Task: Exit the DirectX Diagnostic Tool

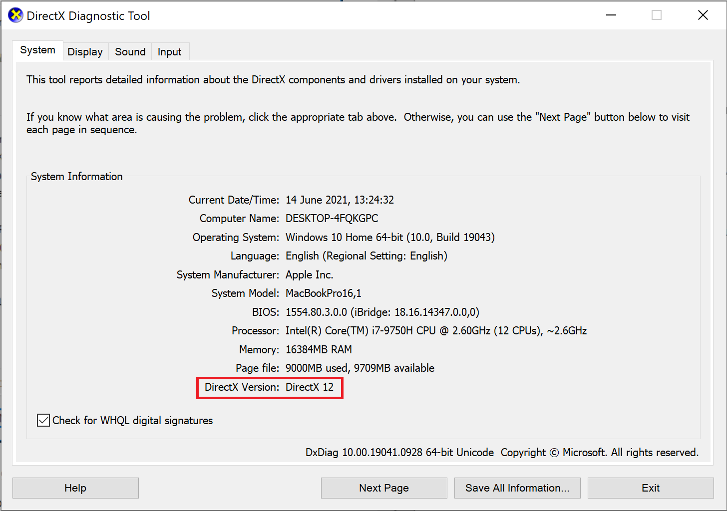Action: tap(650, 488)
